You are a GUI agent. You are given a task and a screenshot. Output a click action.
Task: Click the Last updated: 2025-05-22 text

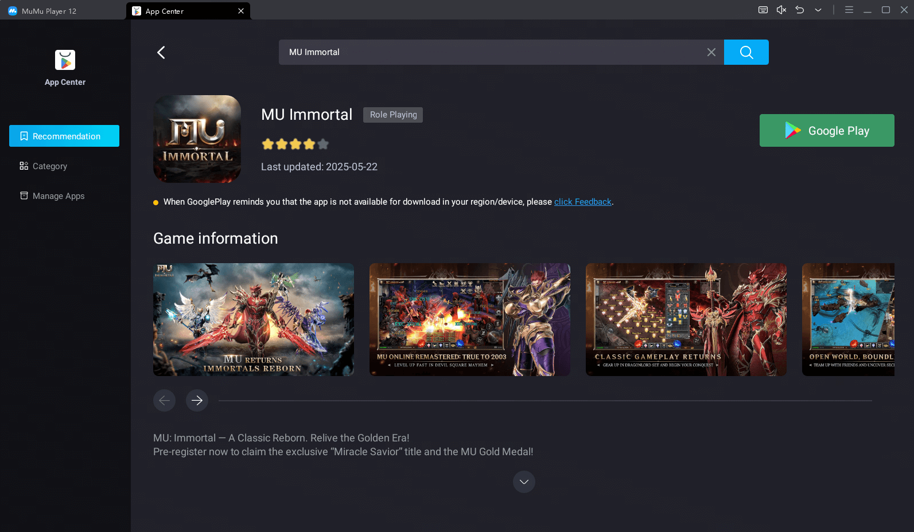(x=319, y=167)
